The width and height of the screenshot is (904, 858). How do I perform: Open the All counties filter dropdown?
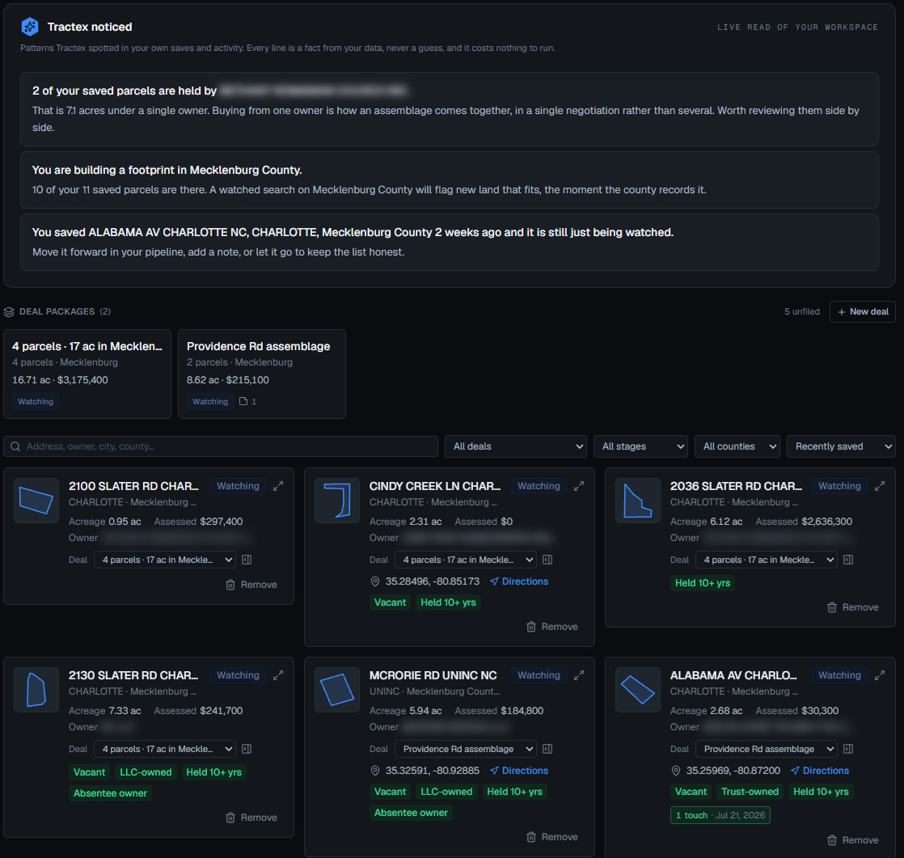(737, 446)
